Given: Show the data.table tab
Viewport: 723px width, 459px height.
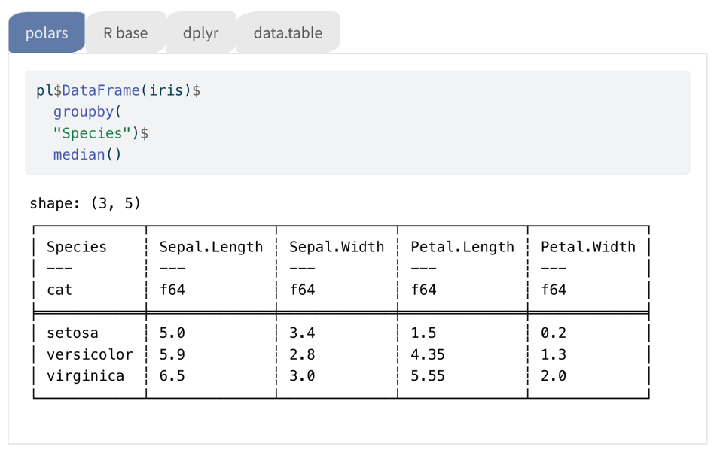Looking at the screenshot, I should pos(288,33).
